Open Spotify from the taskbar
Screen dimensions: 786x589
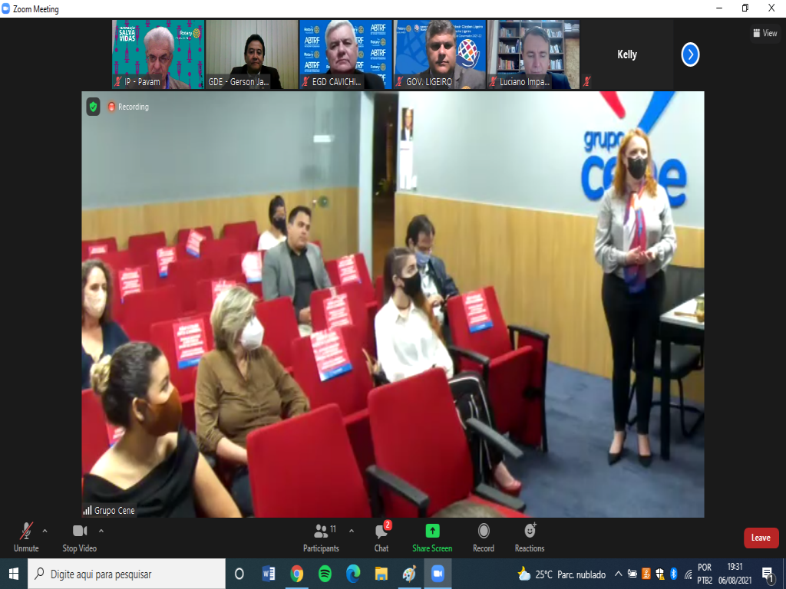pyautogui.click(x=325, y=574)
